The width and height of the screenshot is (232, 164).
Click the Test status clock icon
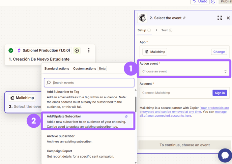coord(171,30)
